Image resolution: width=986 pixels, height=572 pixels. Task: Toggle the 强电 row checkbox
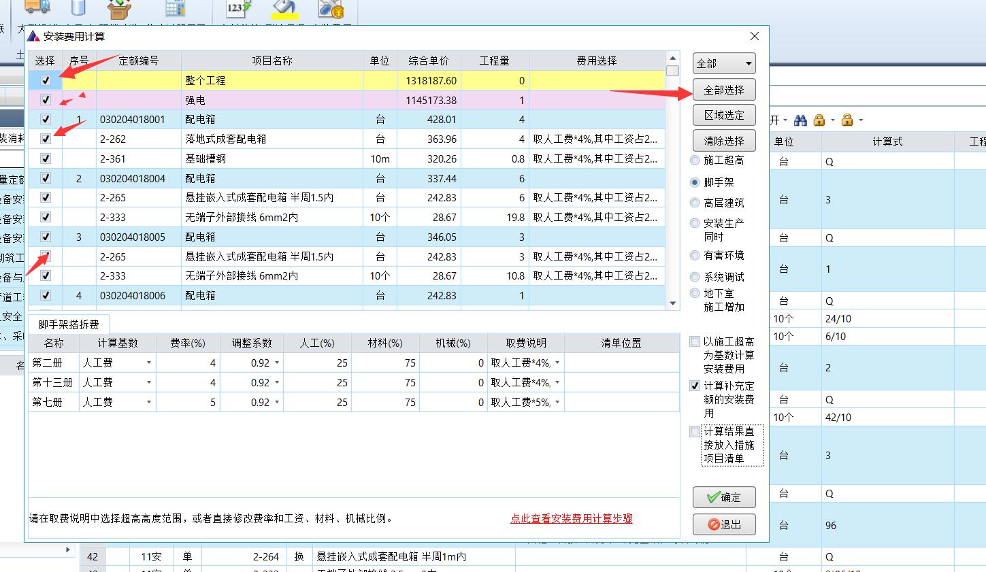(46, 100)
